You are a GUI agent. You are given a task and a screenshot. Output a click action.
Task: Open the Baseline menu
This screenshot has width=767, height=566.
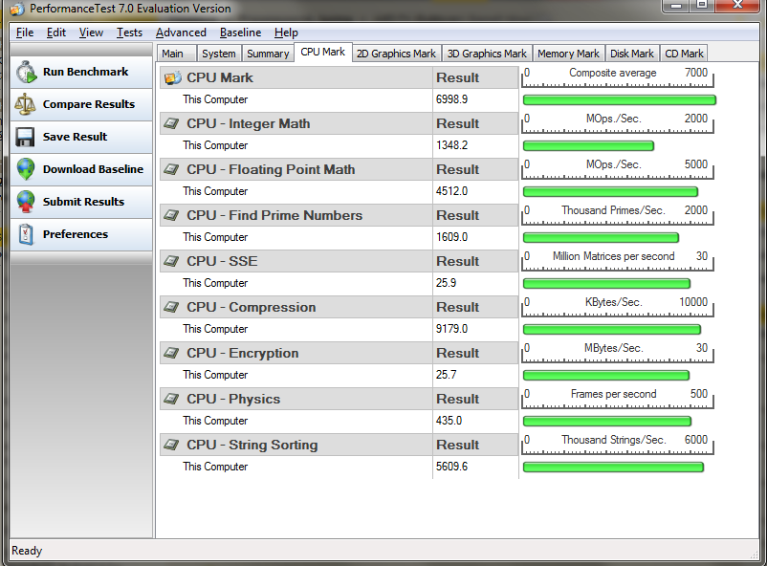240,33
